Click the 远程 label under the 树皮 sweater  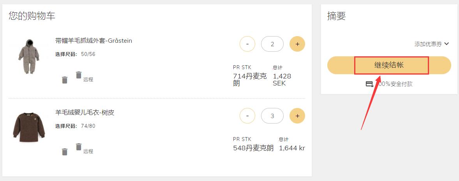pos(88,151)
